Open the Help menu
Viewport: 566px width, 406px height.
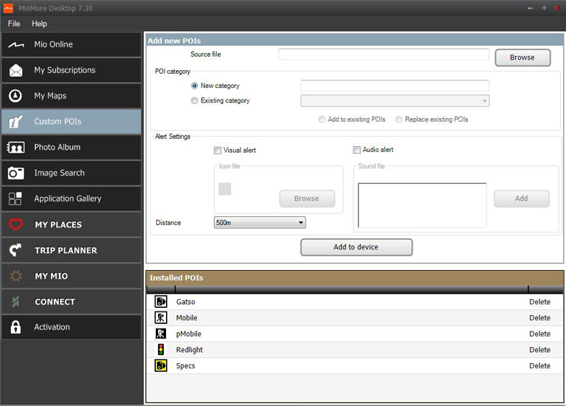[39, 24]
